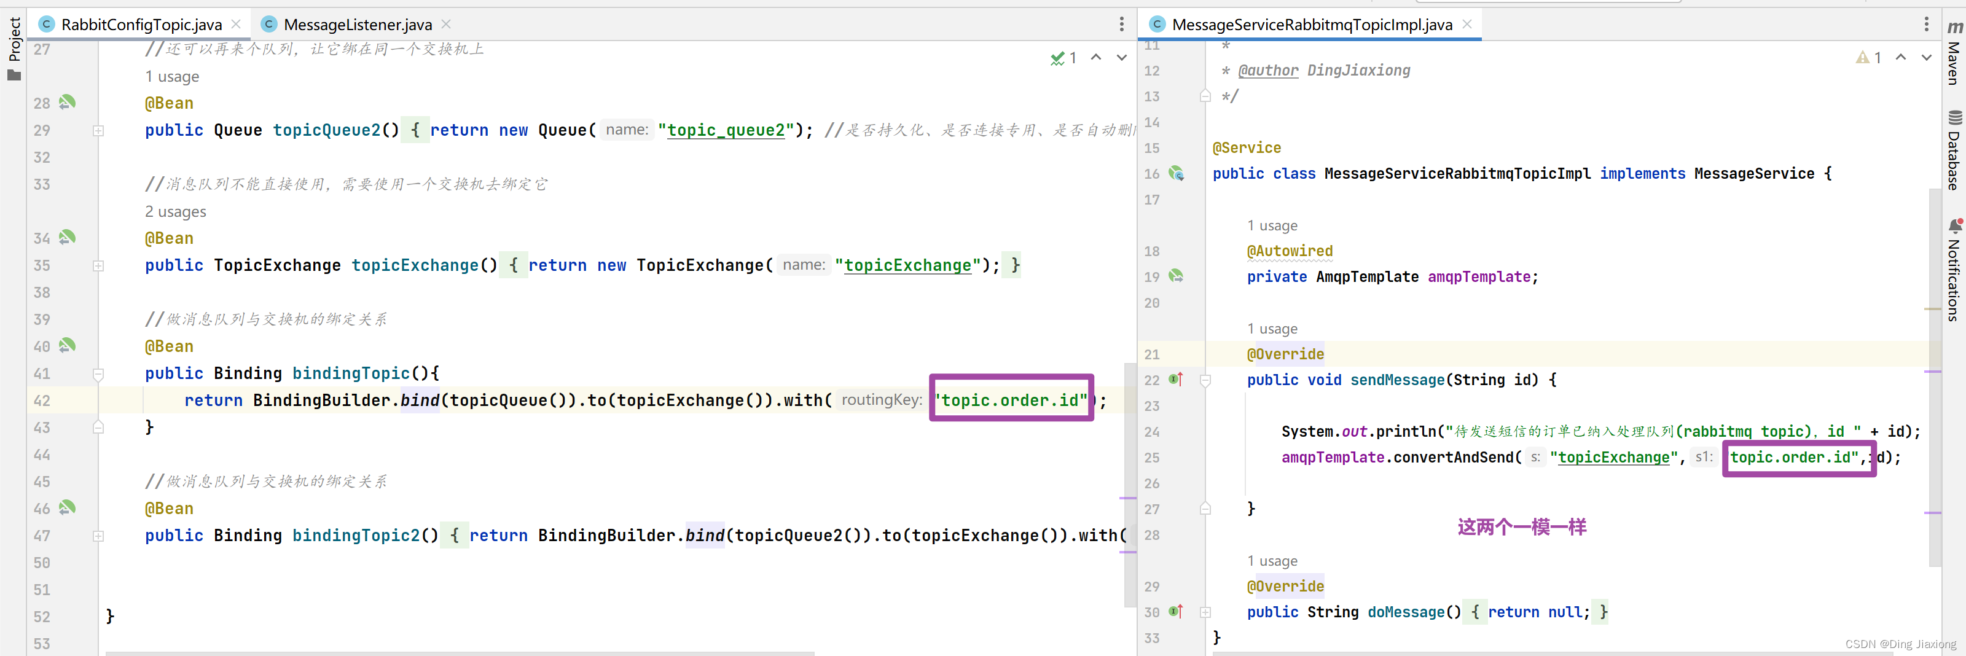
Task: Click line number 42 in left gutter
Action: tap(42, 400)
